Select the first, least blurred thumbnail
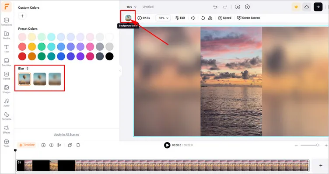Viewport: 329px width, 174px height. pos(24,79)
